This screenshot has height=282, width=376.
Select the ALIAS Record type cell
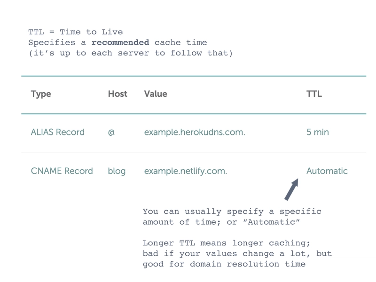coord(57,132)
